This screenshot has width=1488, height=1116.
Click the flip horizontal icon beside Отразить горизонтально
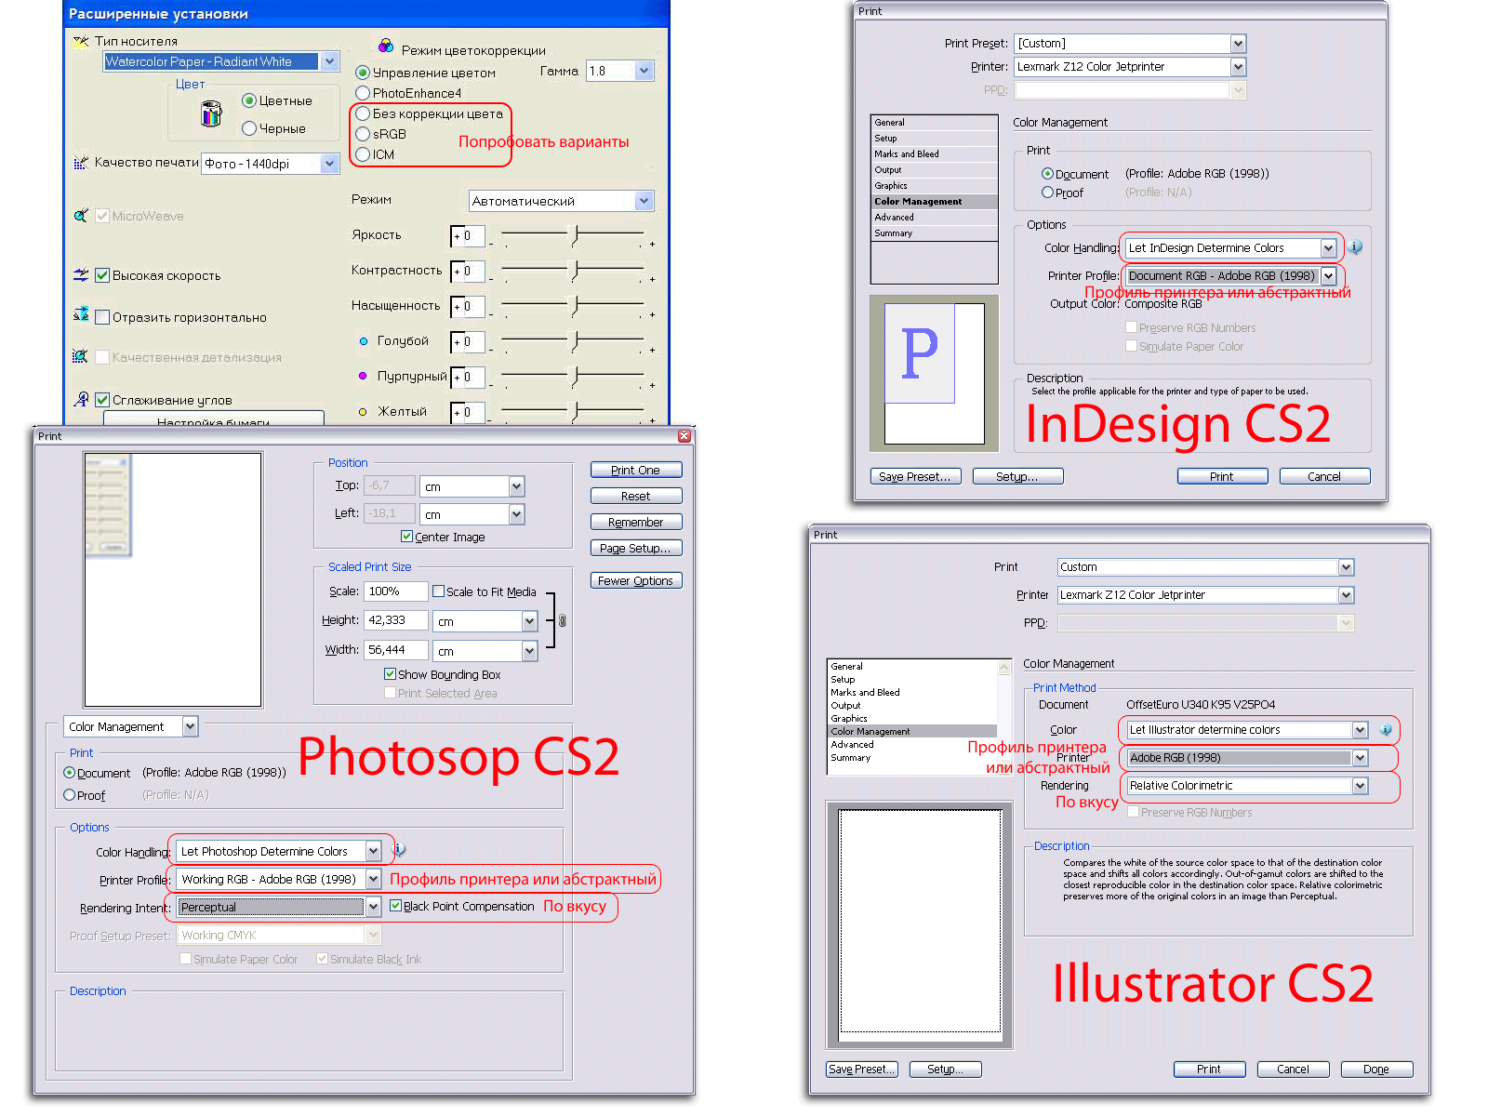81,314
